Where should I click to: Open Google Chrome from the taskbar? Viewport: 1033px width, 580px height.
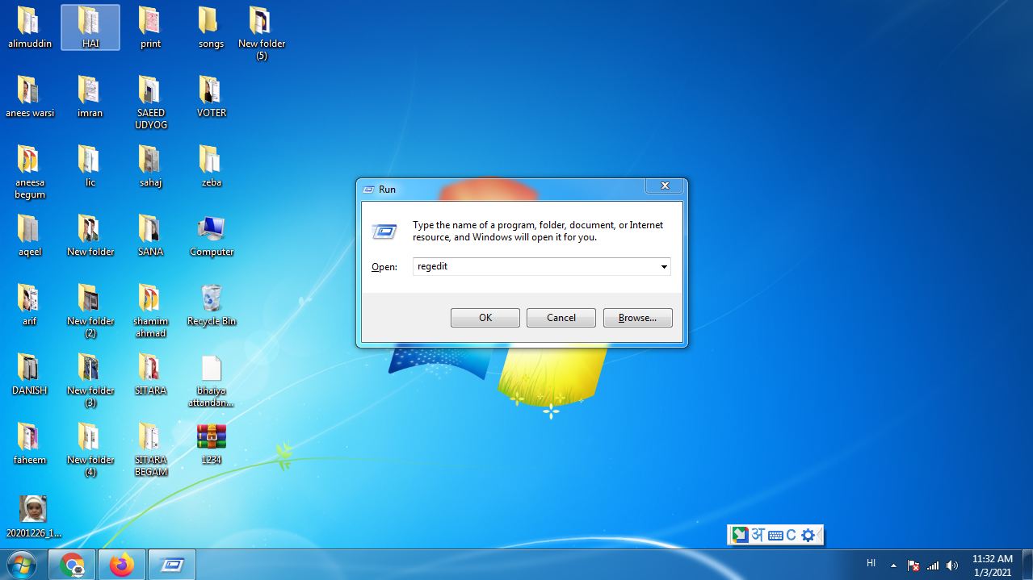72,565
